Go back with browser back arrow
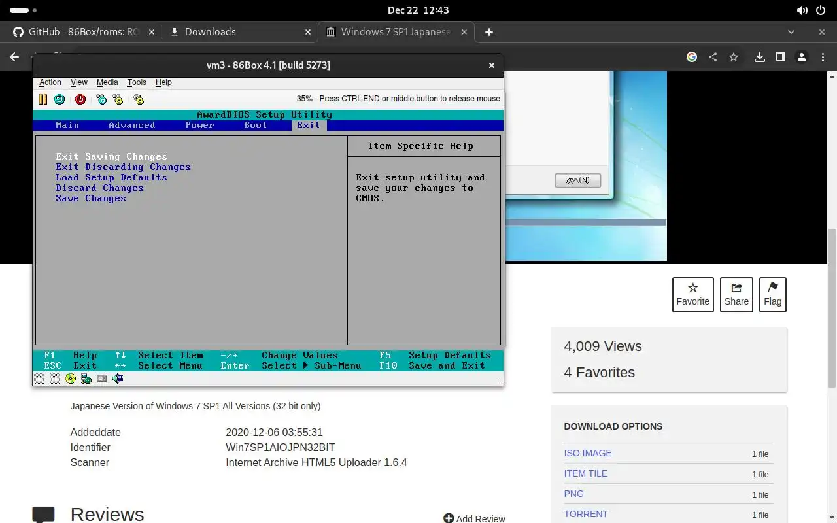 click(x=14, y=58)
